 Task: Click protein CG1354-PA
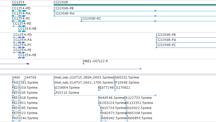tap(23, 40)
